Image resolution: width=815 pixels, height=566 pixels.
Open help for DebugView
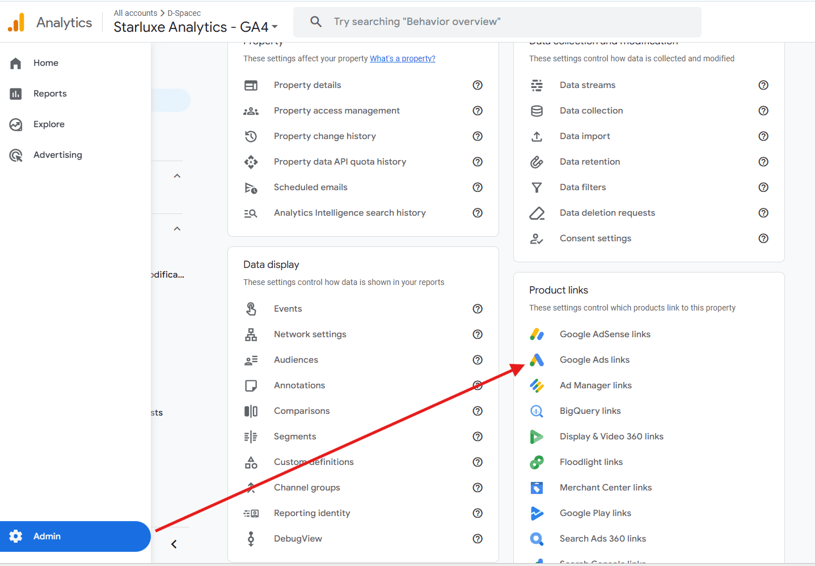(x=478, y=539)
